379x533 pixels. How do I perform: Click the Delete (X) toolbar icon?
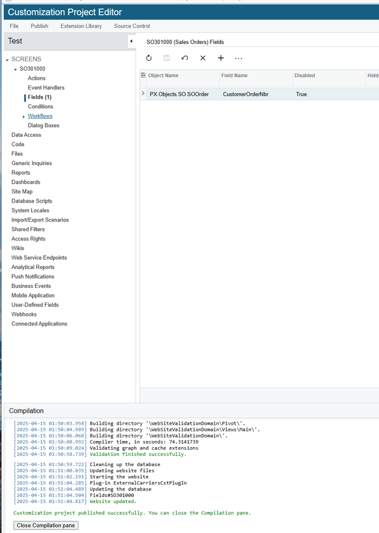coord(203,58)
